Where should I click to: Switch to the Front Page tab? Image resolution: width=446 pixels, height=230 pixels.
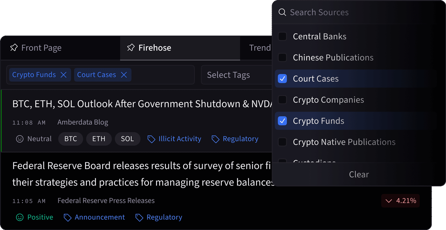[x=41, y=48]
